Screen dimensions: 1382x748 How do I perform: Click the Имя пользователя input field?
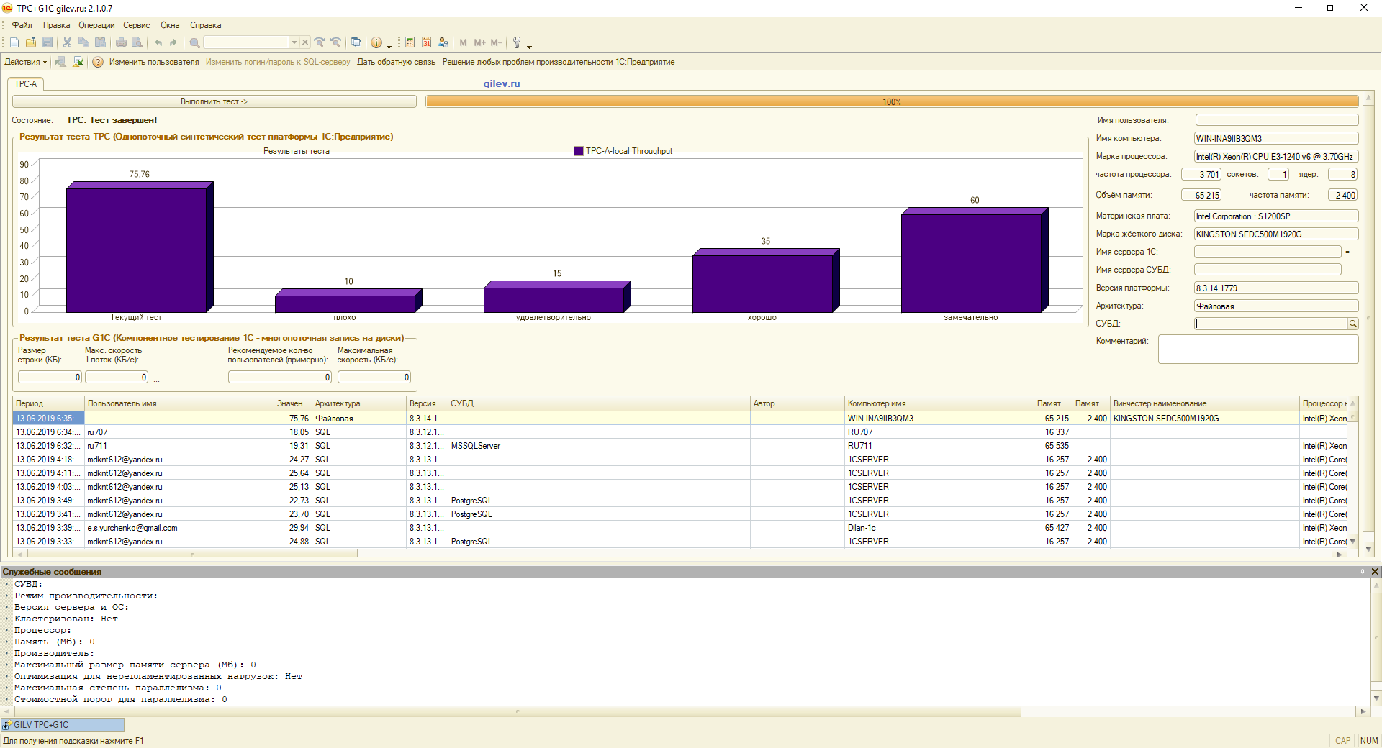click(1277, 120)
